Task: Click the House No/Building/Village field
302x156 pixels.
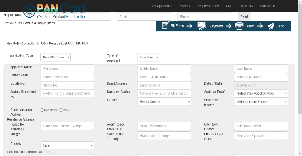Action: (x=67, y=126)
